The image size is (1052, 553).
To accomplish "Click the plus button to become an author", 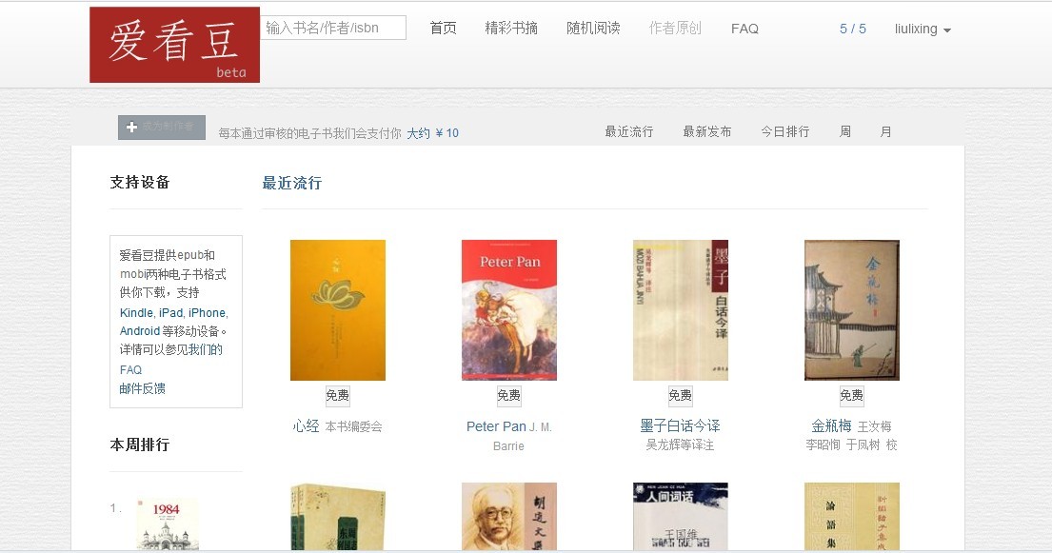I will click(x=162, y=128).
